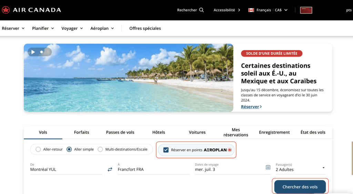Select the Aller-retour radio button
353x194 pixels.
pos(38,149)
